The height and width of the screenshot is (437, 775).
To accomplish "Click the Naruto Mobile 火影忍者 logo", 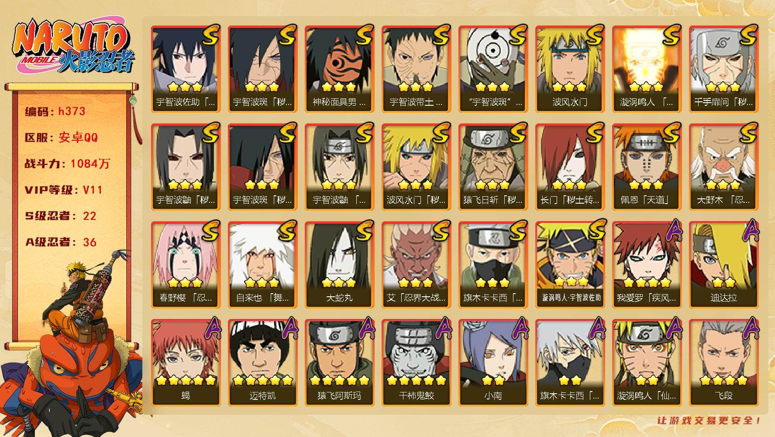I will [72, 47].
